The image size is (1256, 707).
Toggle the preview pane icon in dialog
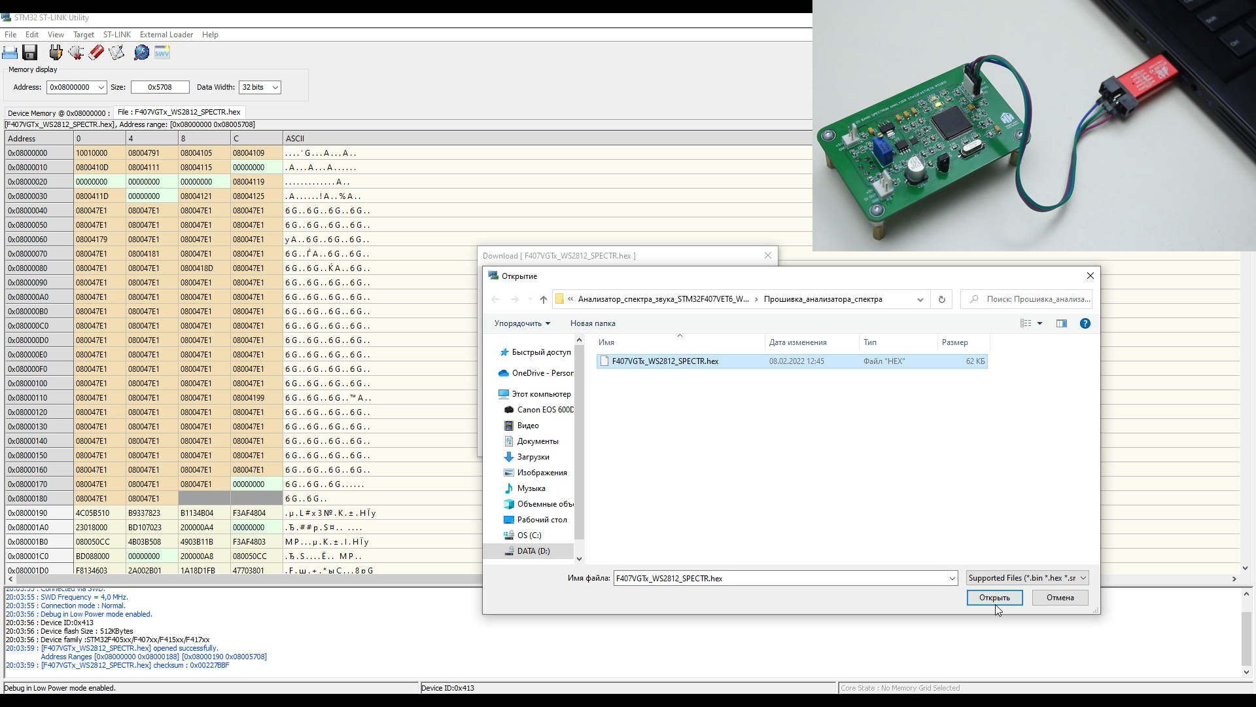1061,323
